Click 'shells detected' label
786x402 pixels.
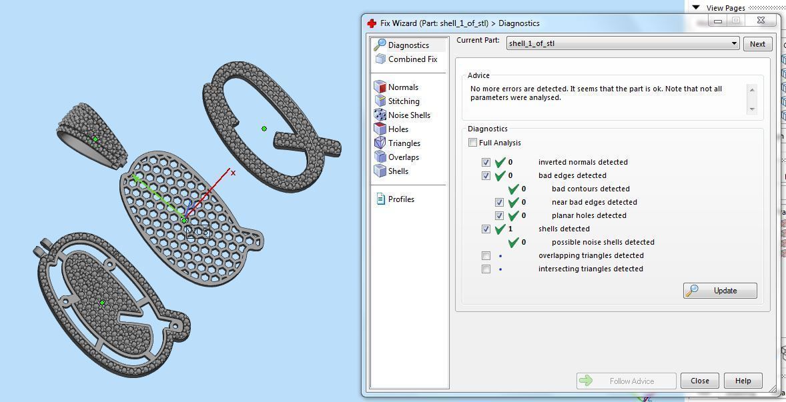click(x=564, y=229)
